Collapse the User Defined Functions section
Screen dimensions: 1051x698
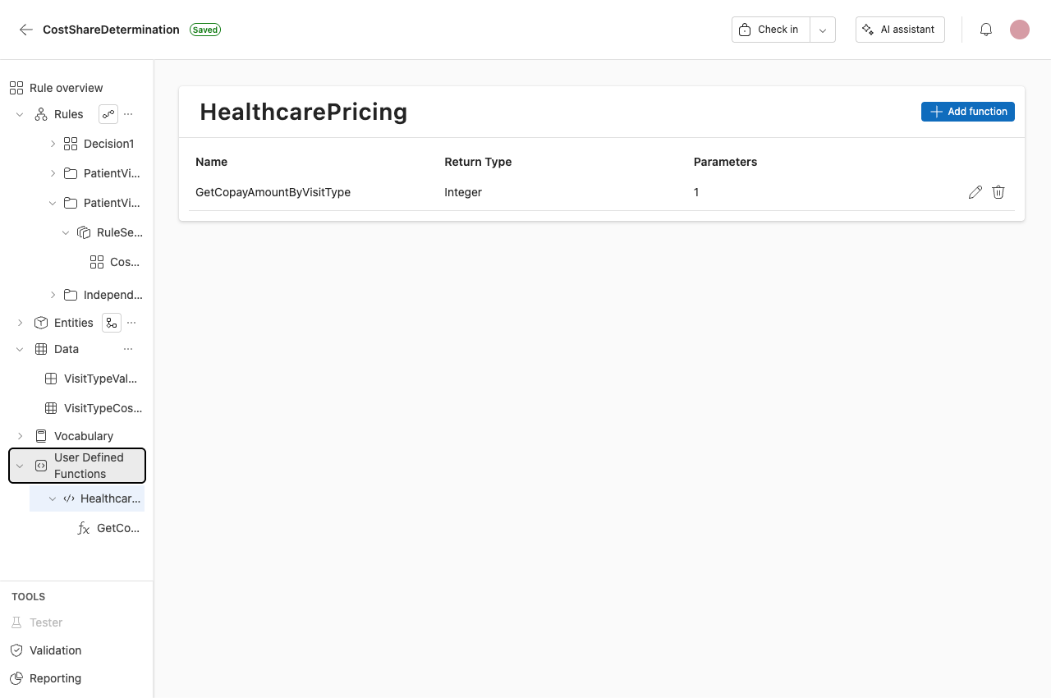(20, 466)
